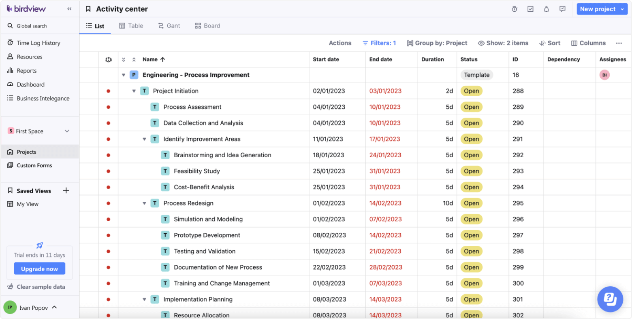Click the timer column header icon

coord(108,59)
